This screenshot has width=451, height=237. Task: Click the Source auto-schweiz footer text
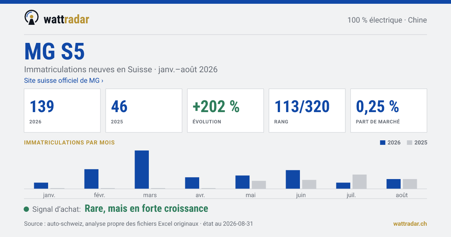(139, 223)
